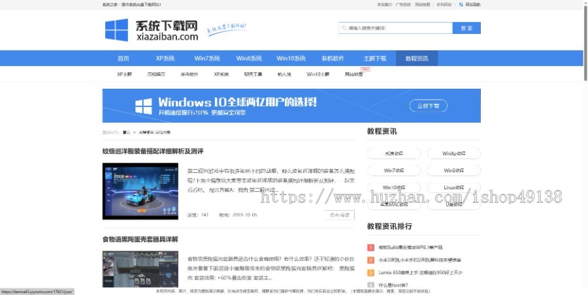Open the 食物语 article thumbnail

[x=140, y=269]
